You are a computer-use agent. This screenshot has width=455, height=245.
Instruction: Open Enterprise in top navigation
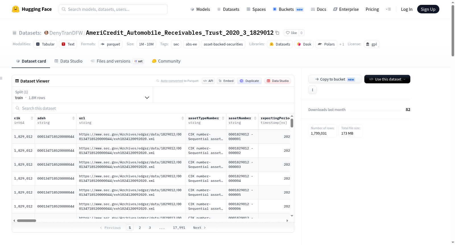point(346,9)
